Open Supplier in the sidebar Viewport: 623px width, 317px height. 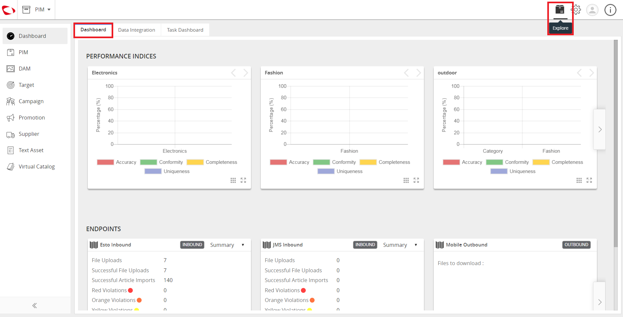click(35, 134)
